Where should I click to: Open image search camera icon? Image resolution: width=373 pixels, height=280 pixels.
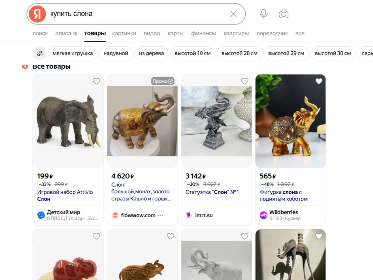284,14
